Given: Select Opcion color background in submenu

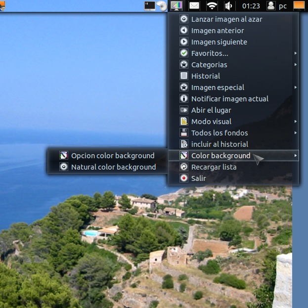Looking at the screenshot, I should pos(108,156).
